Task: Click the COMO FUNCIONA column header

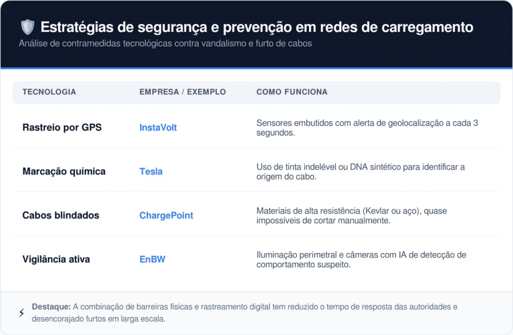Action: click(292, 92)
